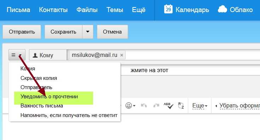The height and width of the screenshot is (140, 260).
Task: Select Важность письма option
Action: (42, 106)
